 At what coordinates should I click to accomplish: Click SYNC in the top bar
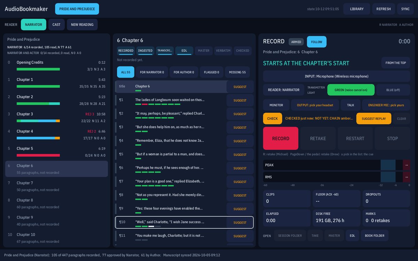(405, 9)
